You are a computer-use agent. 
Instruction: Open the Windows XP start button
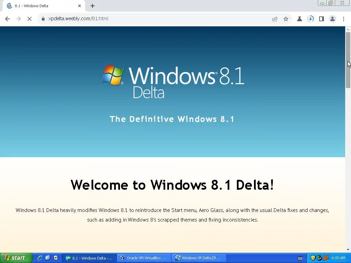pos(16,258)
